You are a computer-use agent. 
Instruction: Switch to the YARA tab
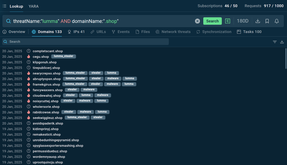point(34,6)
